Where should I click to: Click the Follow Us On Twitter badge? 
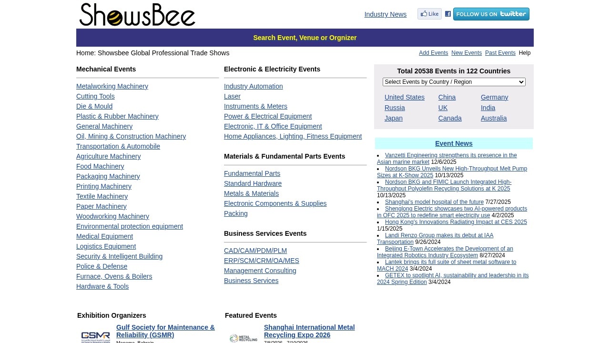491,14
